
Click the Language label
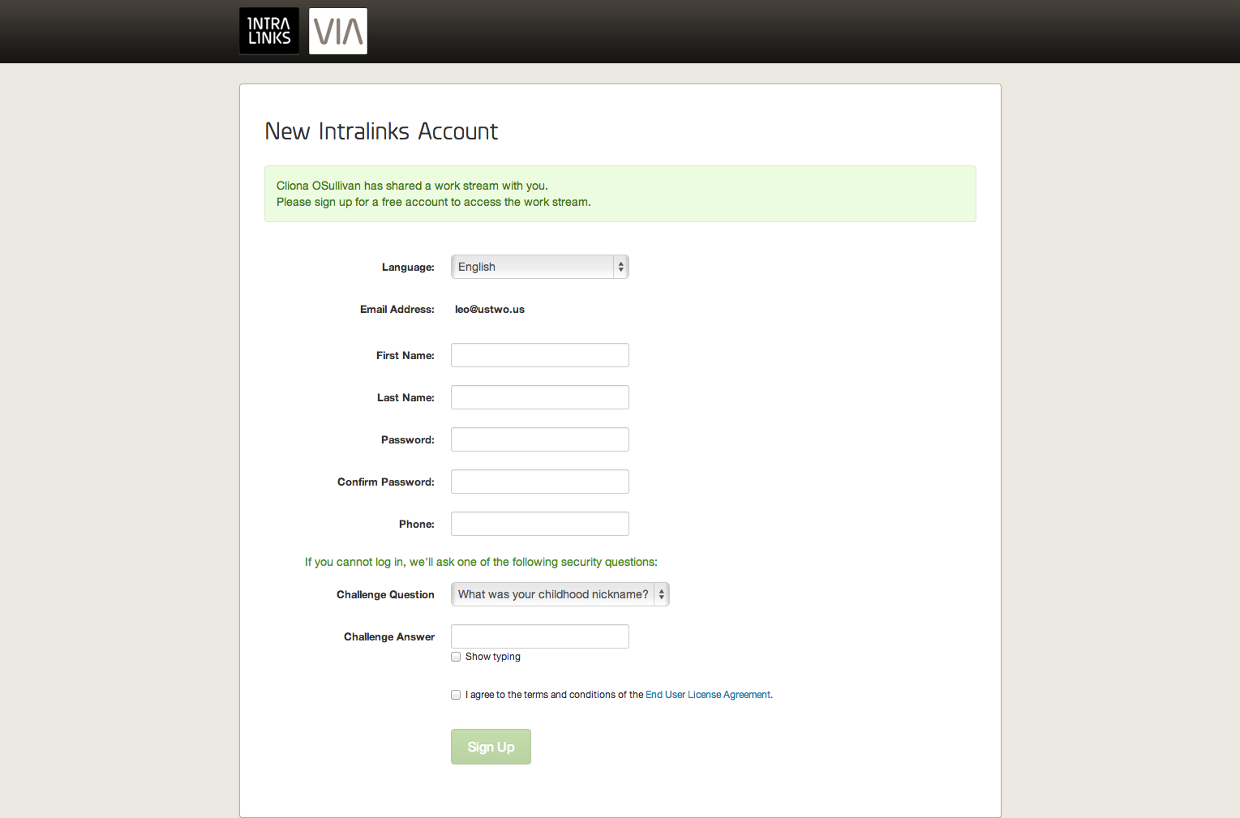408,268
